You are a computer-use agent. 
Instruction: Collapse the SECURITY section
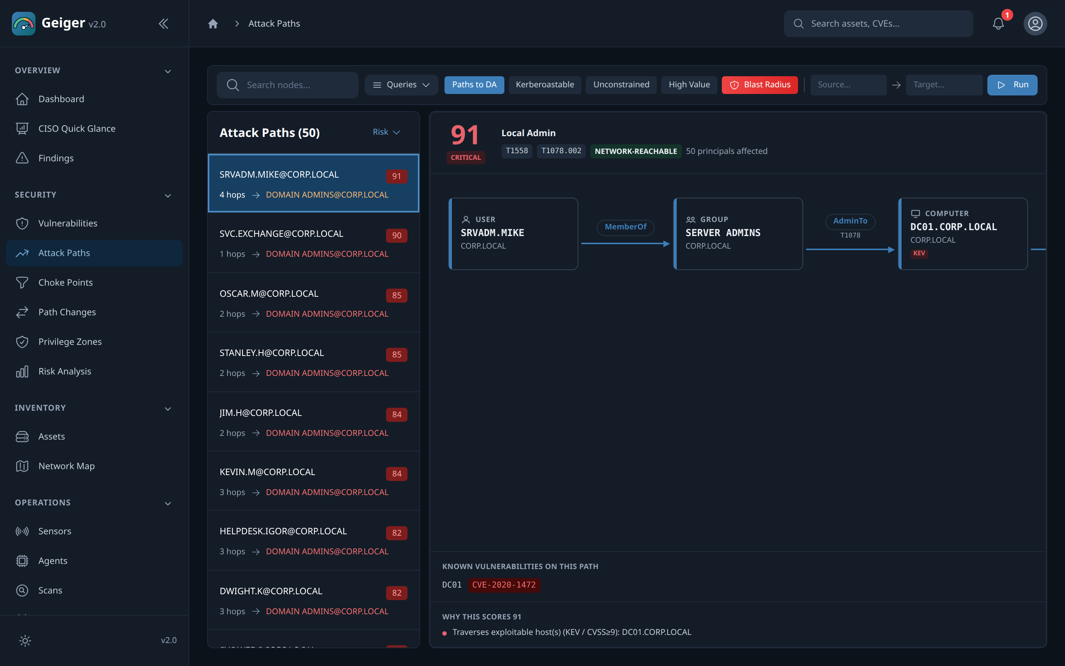pos(168,195)
